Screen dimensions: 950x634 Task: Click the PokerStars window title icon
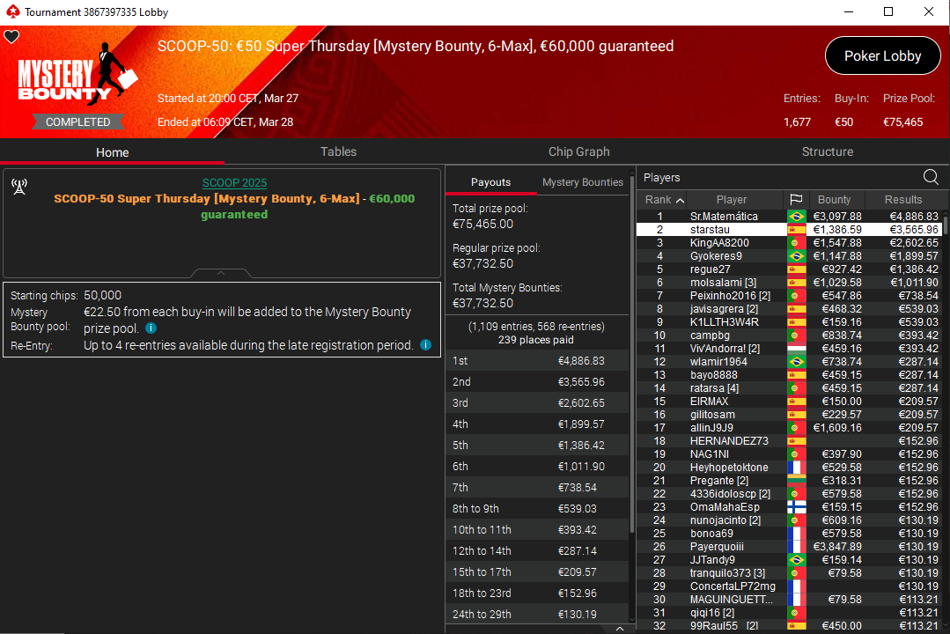(12, 11)
